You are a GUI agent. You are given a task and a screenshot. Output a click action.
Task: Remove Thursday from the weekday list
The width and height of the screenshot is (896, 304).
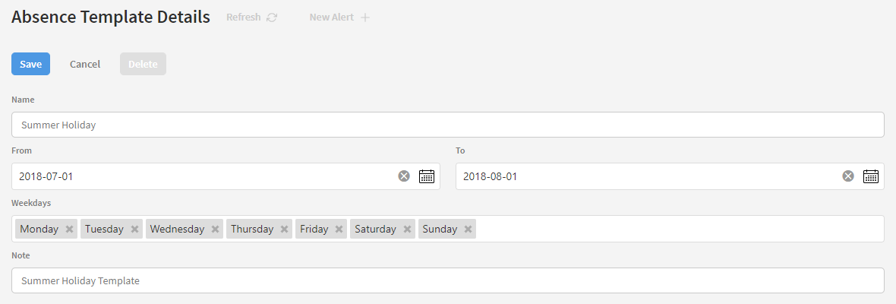(x=285, y=229)
